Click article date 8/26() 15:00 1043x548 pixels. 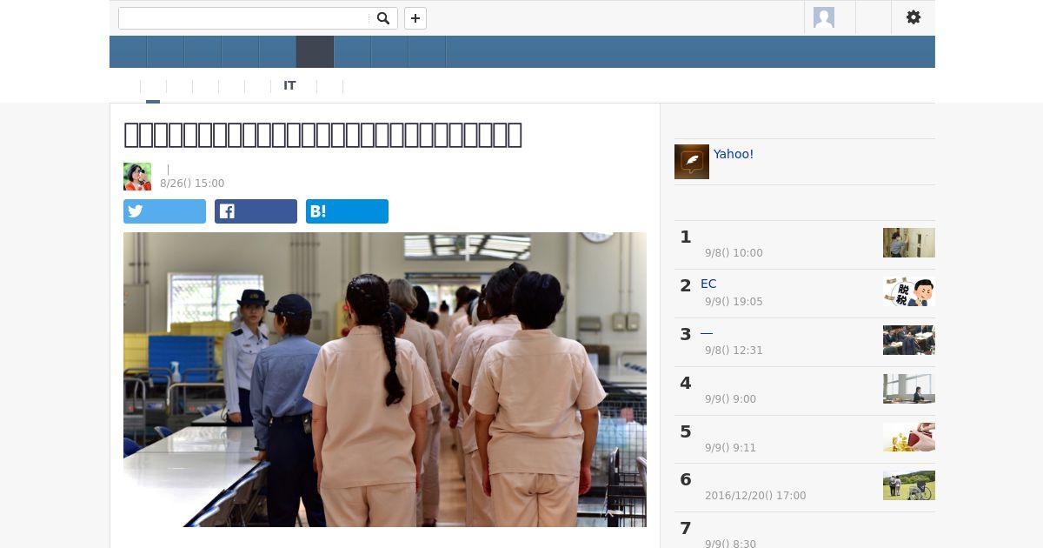point(192,184)
